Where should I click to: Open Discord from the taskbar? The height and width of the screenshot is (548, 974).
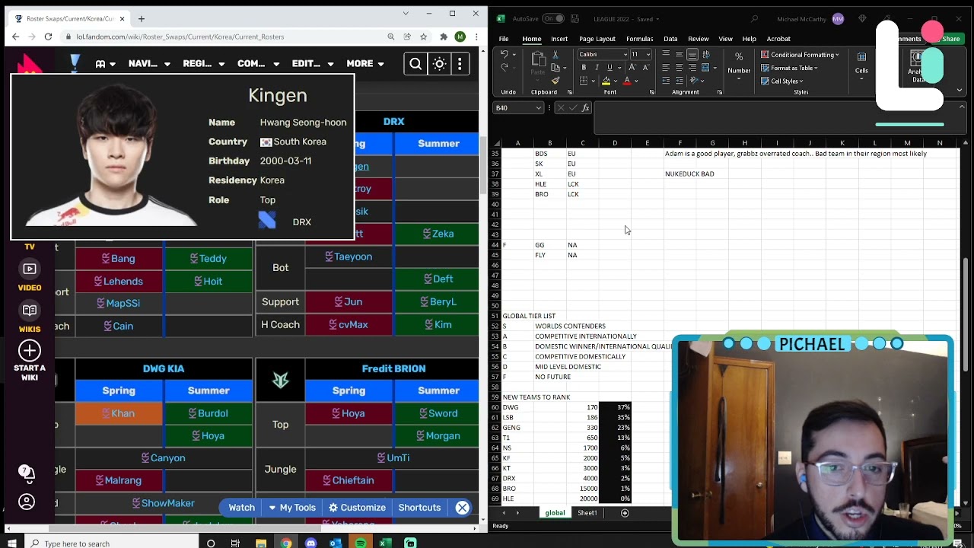point(310,543)
